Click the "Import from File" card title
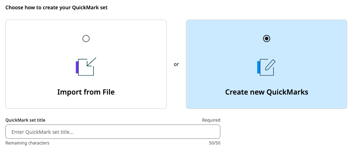Image resolution: width=363 pixels, height=152 pixels. (x=86, y=92)
